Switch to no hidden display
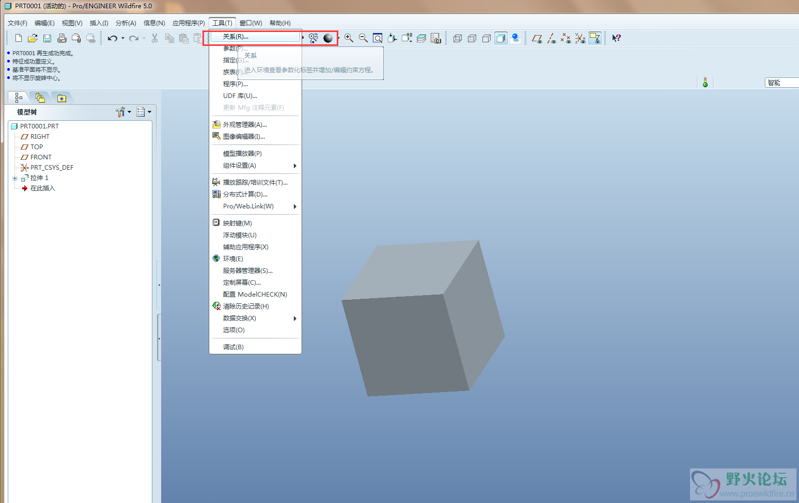This screenshot has width=799, height=503. point(487,38)
